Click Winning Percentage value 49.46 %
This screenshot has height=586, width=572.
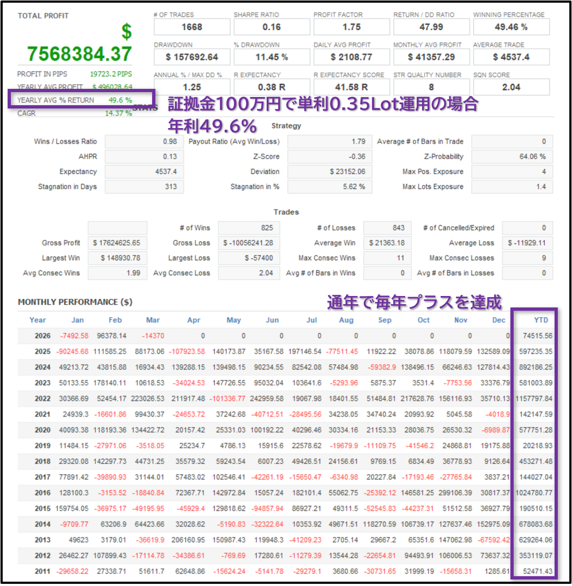(511, 27)
